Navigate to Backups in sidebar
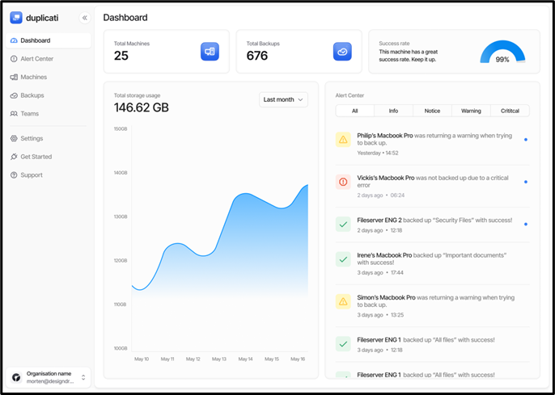Screen dimensions: 555x395 pyautogui.click(x=49, y=95)
